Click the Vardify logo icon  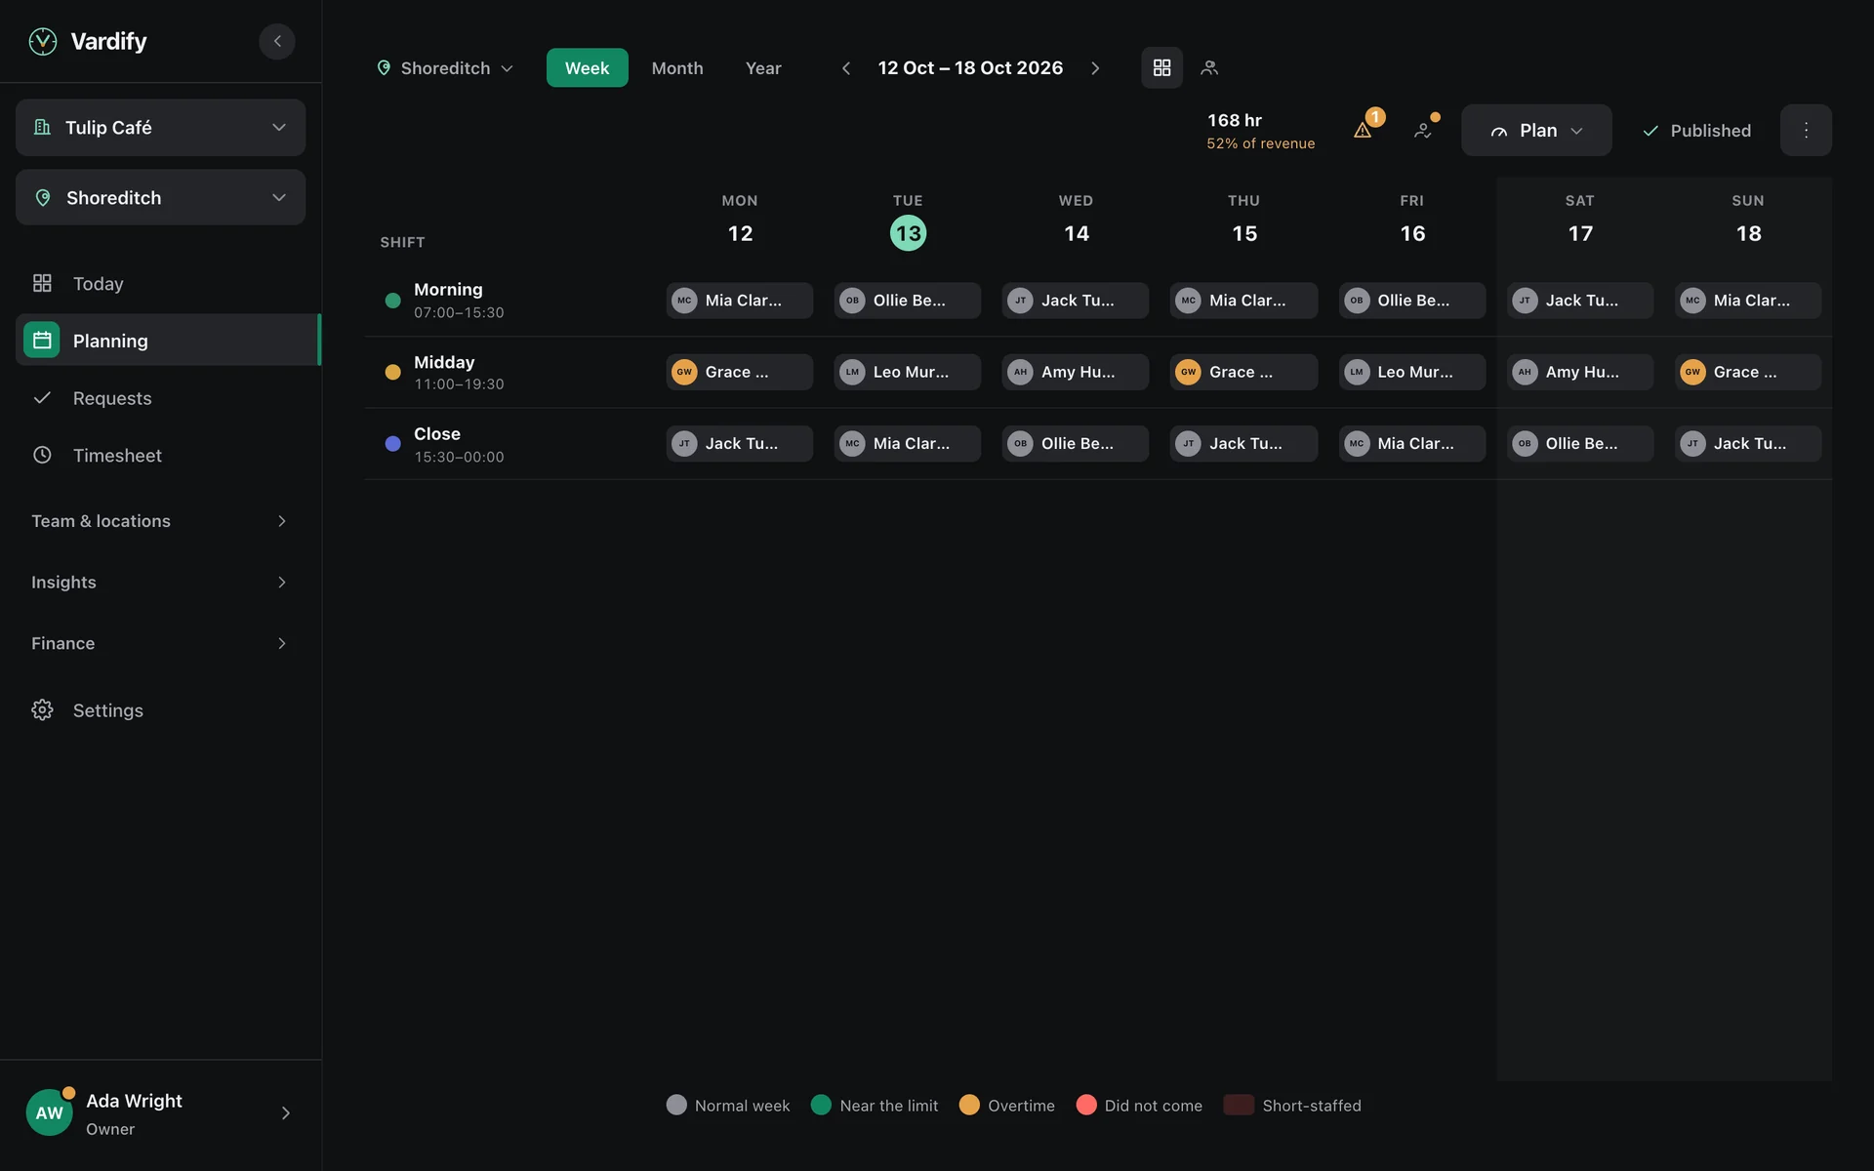point(43,41)
